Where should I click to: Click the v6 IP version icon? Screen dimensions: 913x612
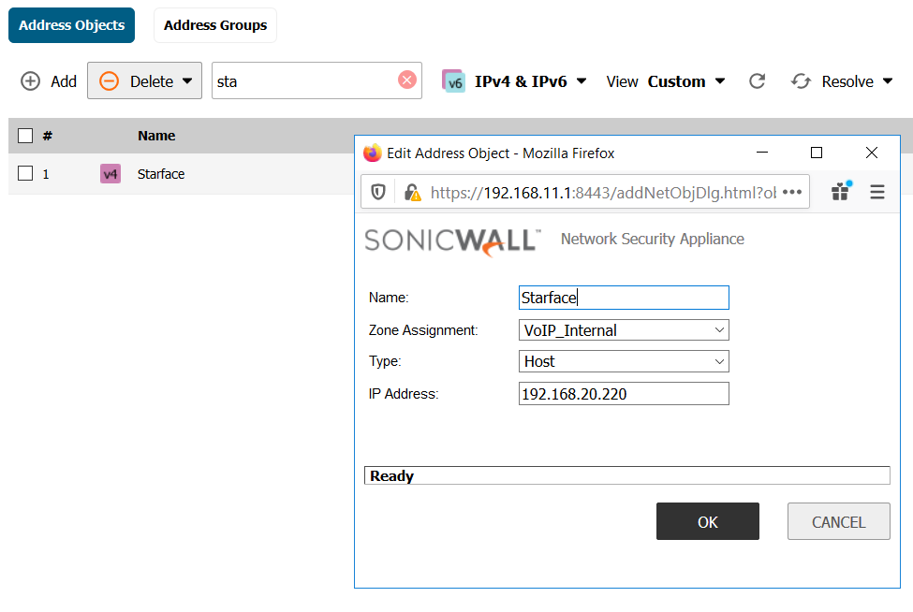pyautogui.click(x=453, y=81)
